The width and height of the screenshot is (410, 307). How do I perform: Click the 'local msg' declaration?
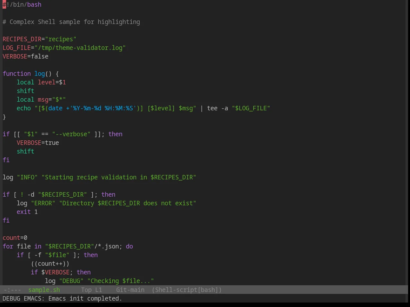pos(41,99)
